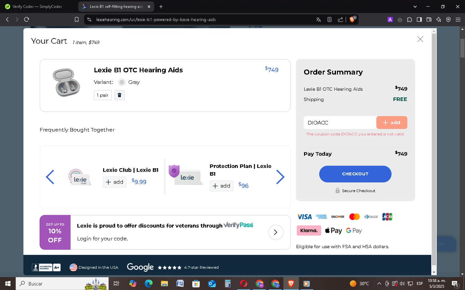465x290 pixels.
Task: Click the blue CHECKOUT button
Action: 355,174
